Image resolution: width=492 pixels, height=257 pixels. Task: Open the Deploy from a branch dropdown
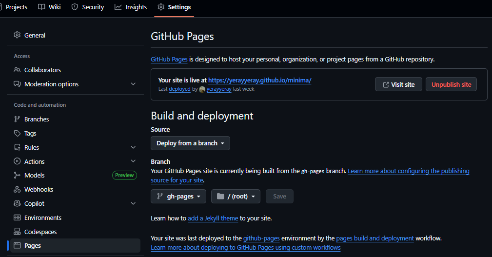tap(190, 143)
